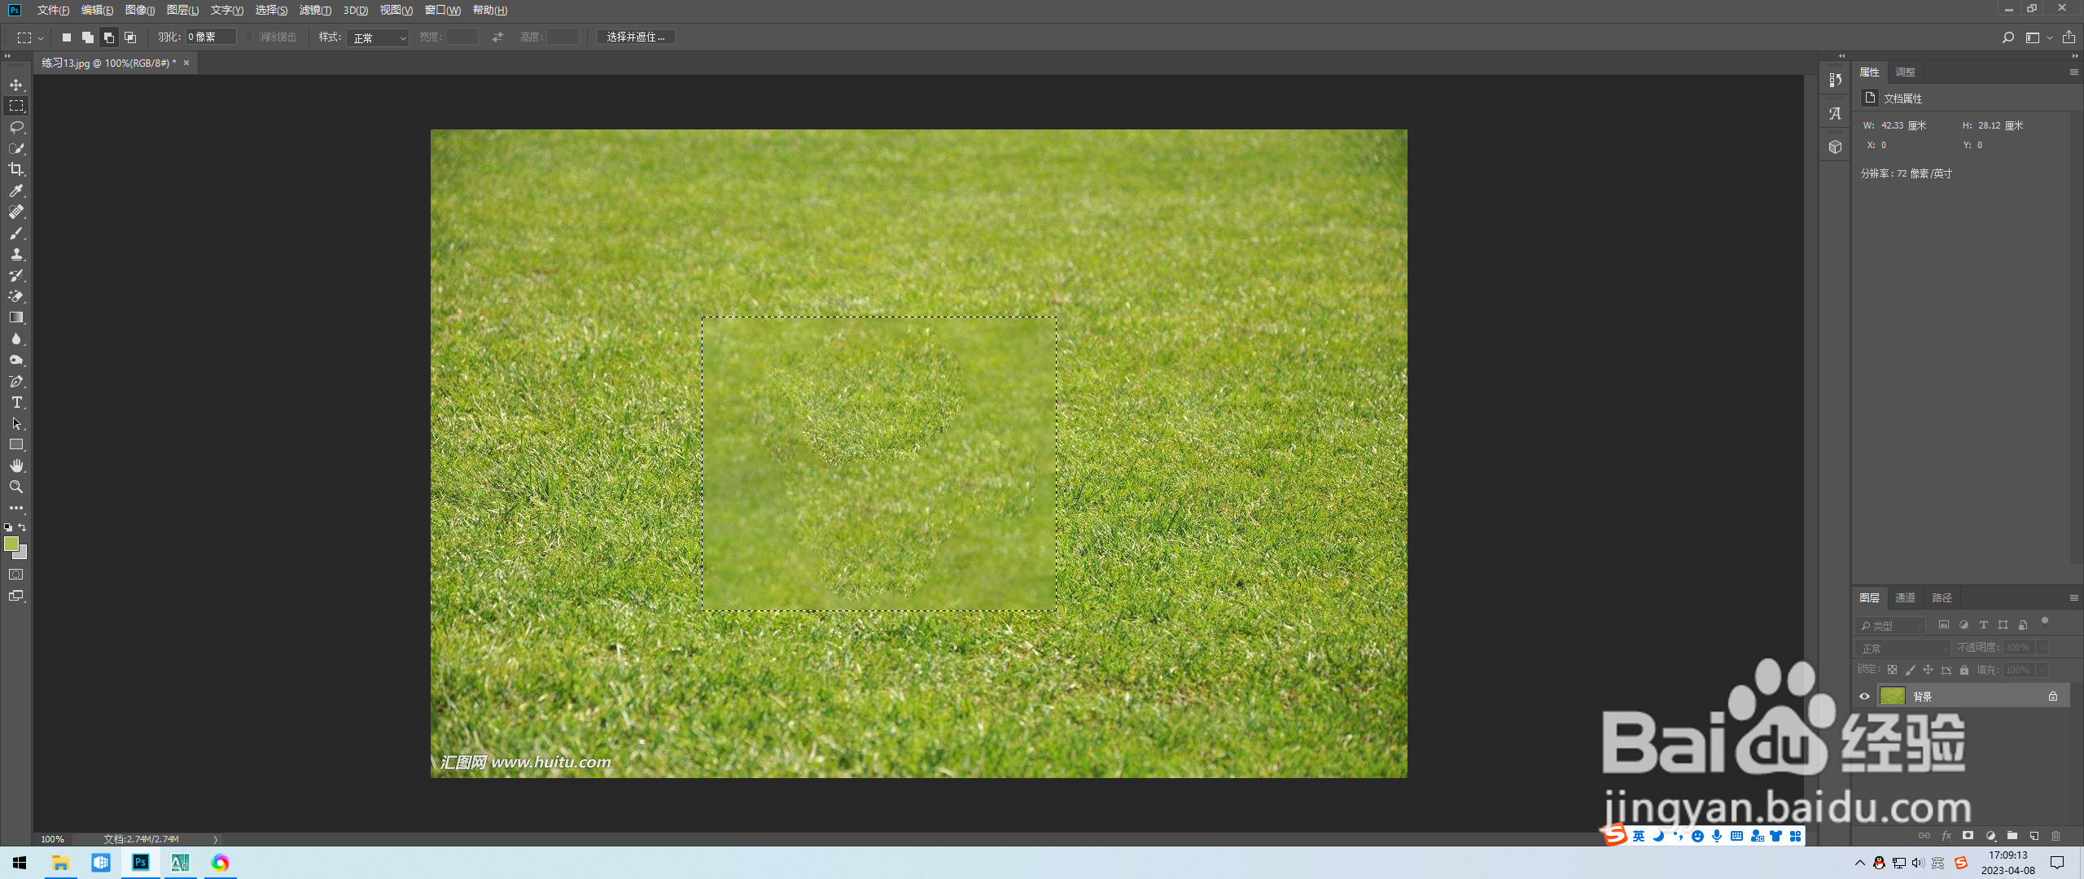Select the Horizontal Type tool

click(16, 402)
